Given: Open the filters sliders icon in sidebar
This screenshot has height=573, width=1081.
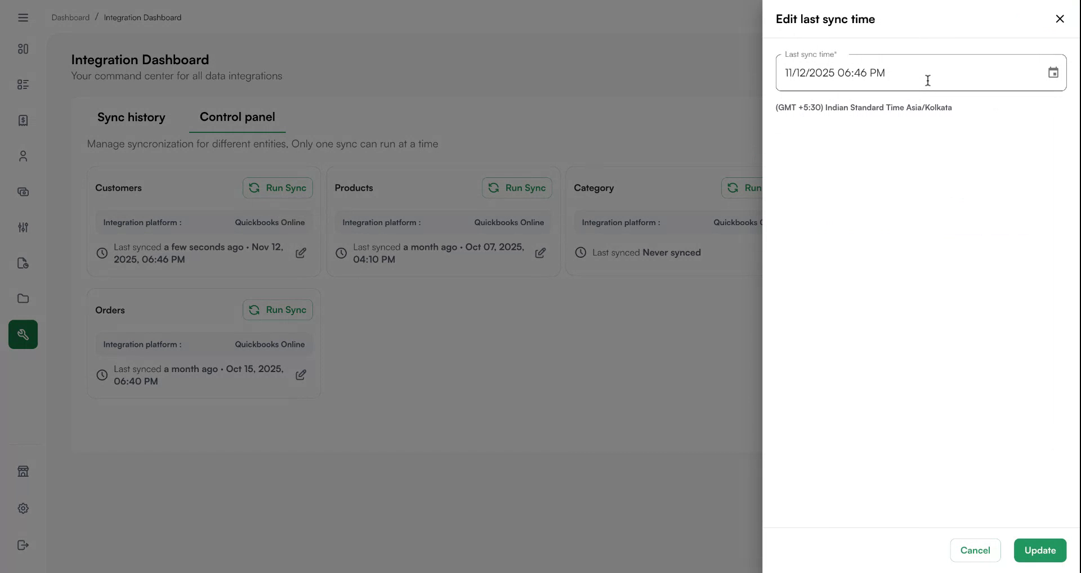Looking at the screenshot, I should (23, 227).
